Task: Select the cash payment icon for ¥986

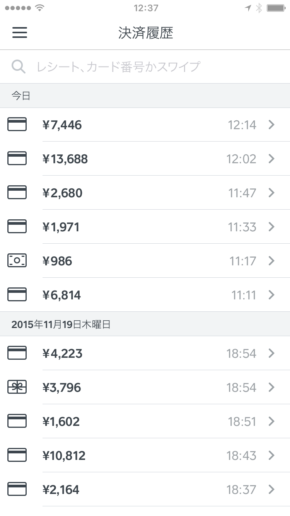Action: point(17,261)
